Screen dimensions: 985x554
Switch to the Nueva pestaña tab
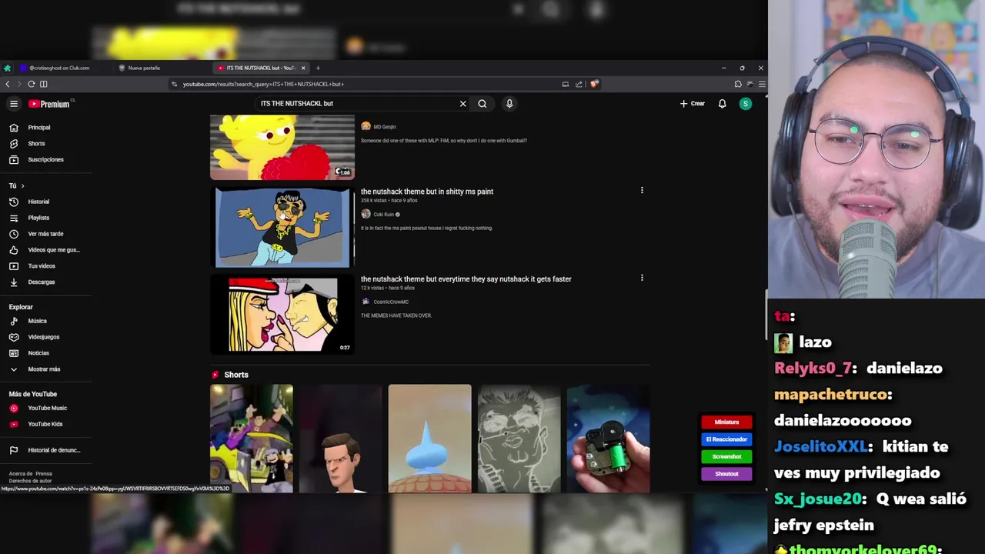coord(144,68)
